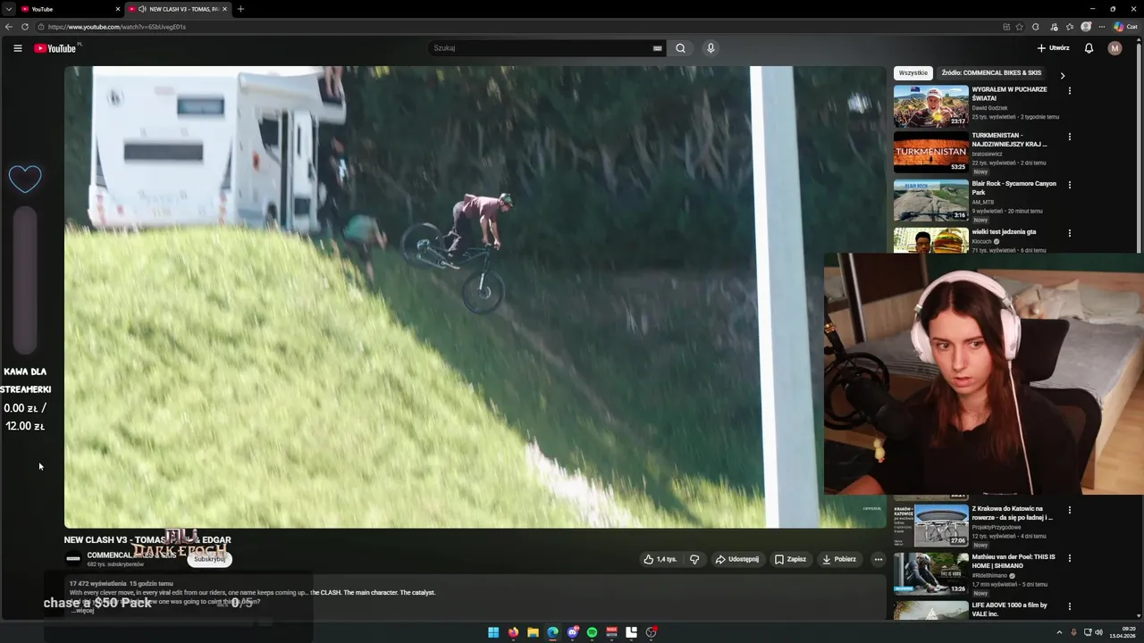The height and width of the screenshot is (643, 1144).
Task: Dislike the video with thumbs down
Action: click(x=694, y=559)
